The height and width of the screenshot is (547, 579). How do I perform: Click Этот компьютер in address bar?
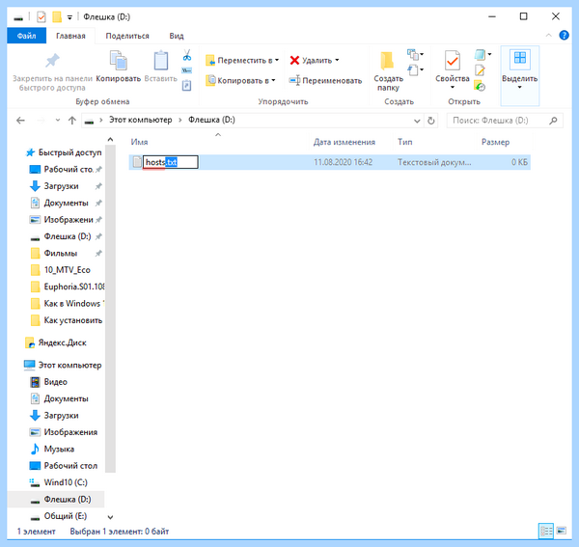click(140, 120)
